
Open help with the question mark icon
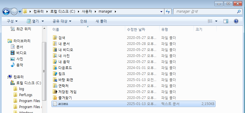[x=236, y=21]
